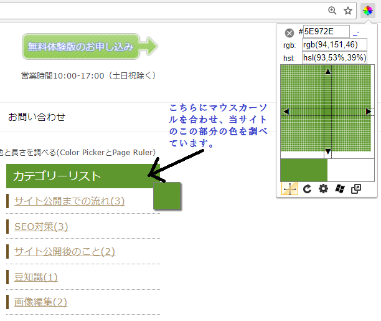Nudge picker right with the right arrow
The image size is (381, 321).
coord(369,112)
